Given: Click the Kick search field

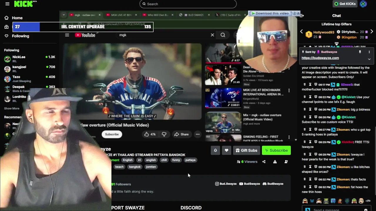Looking at the screenshot, I should pos(188,4).
